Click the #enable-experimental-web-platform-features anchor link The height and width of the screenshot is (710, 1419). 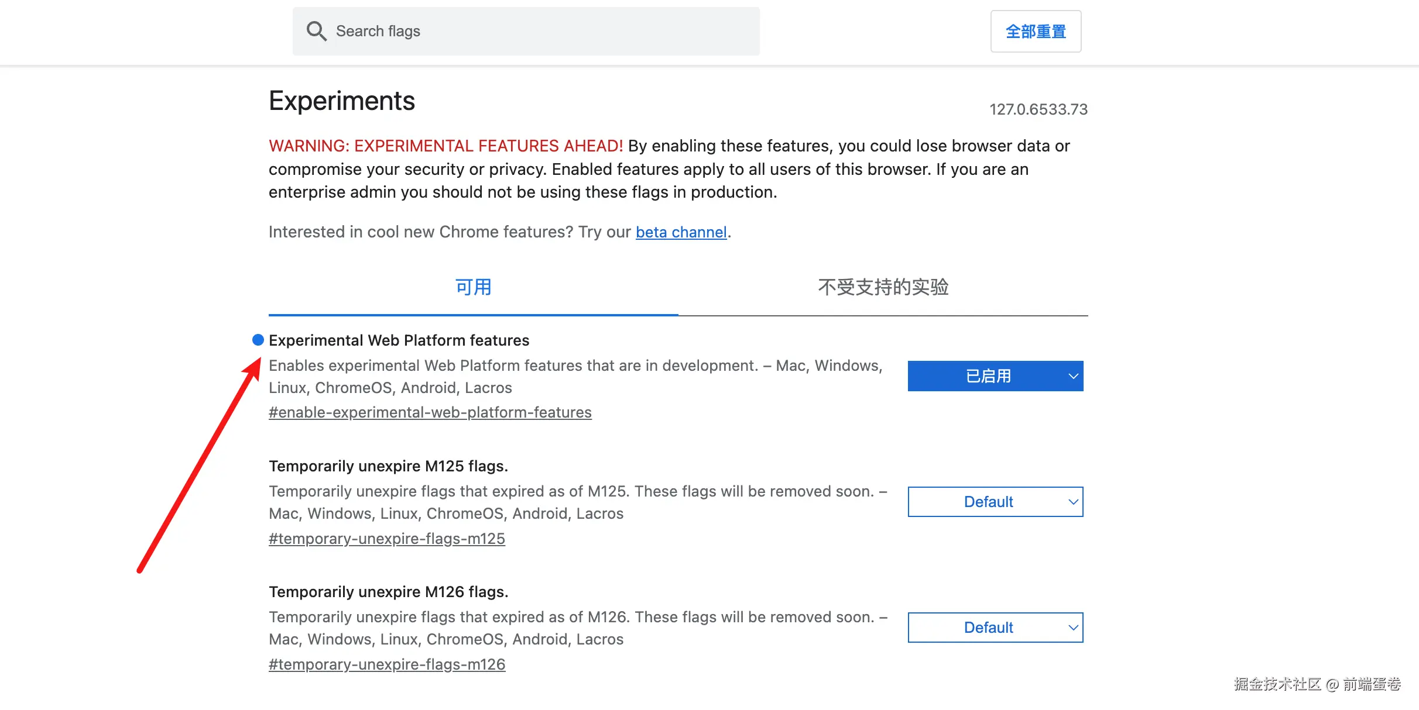[430, 412]
